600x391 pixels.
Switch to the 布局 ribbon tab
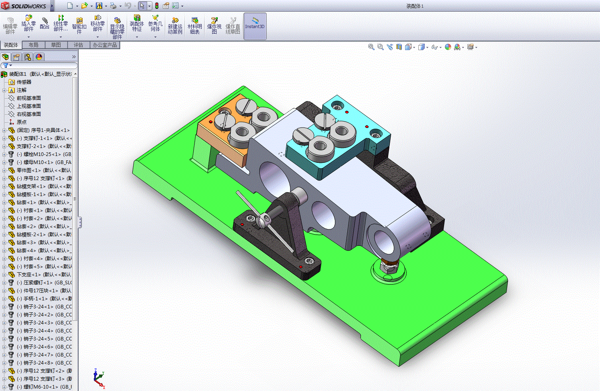pos(34,45)
